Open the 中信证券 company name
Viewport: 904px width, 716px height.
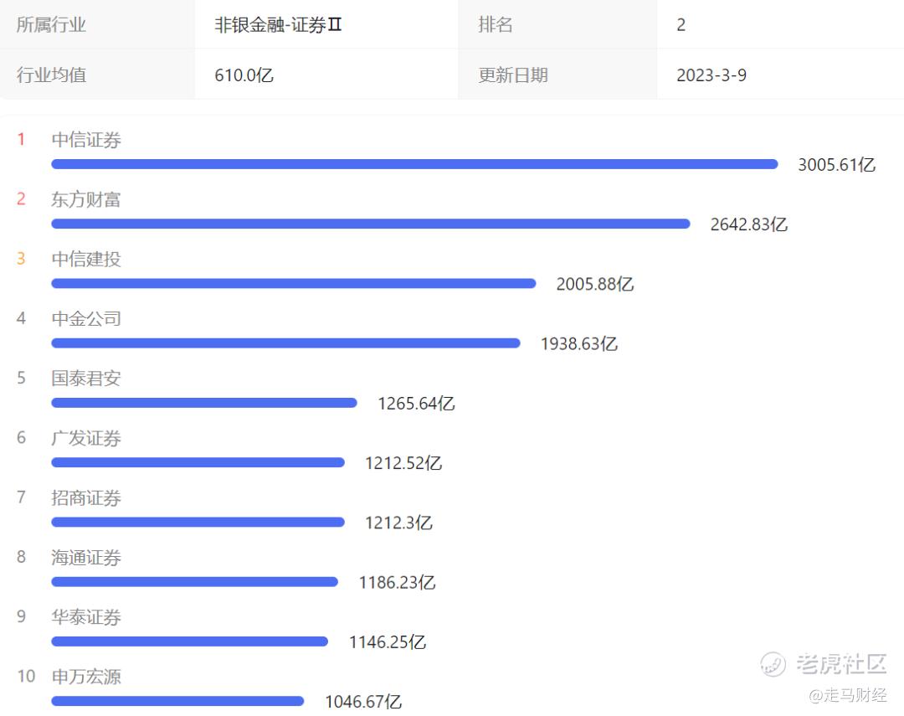(86, 140)
